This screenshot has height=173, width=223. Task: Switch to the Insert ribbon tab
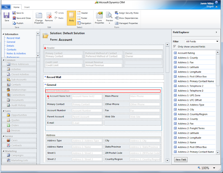coord(27,7)
